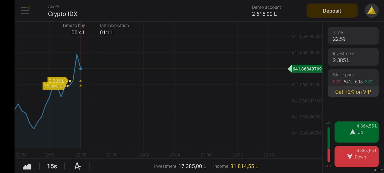The image size is (384, 173).
Task: Tap the current price label 641,86849769
Action: pos(305,69)
